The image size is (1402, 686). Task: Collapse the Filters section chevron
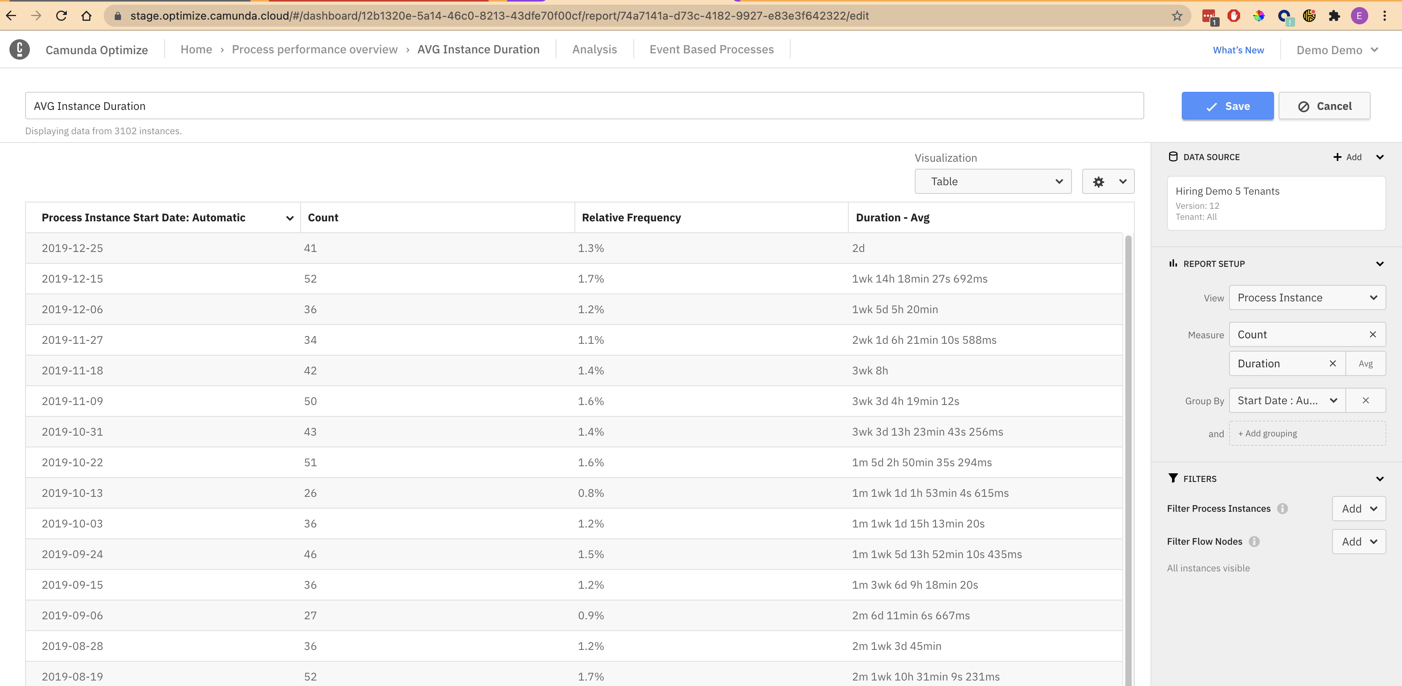[1379, 479]
